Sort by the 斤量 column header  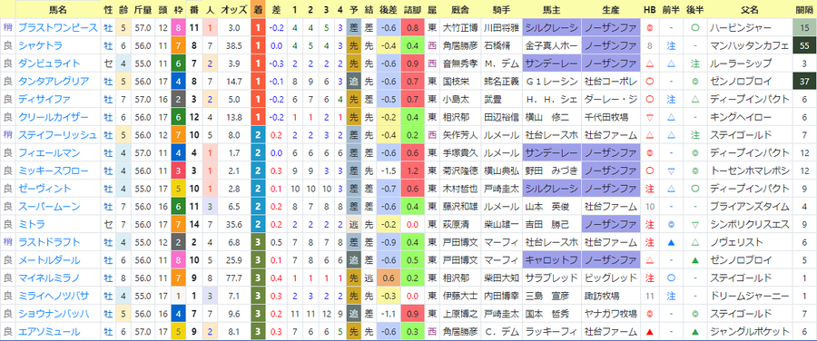point(143,9)
